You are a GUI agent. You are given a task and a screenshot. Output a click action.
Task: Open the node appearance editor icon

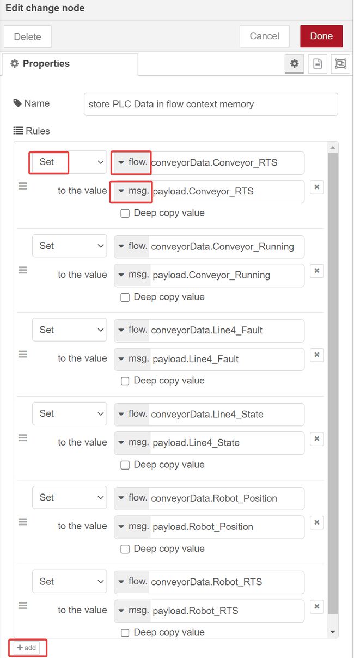[340, 64]
